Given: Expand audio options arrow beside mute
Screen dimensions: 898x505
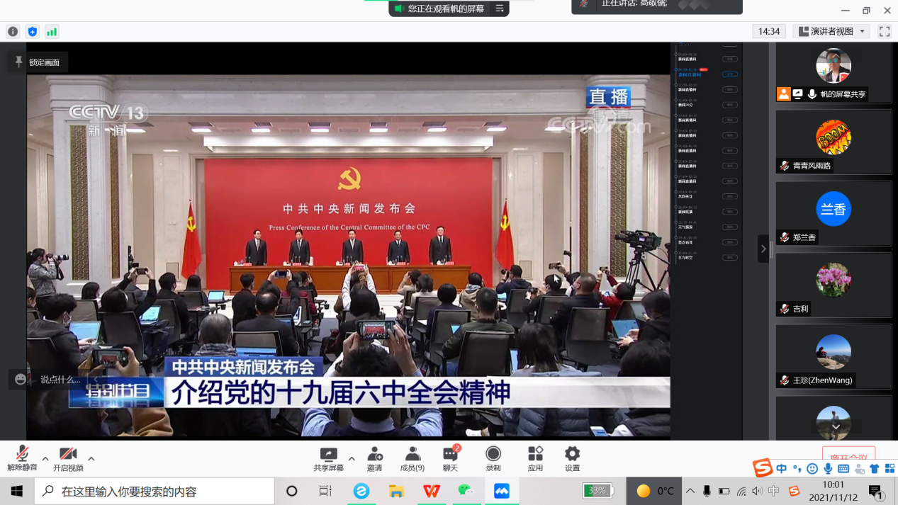Looking at the screenshot, I should tap(45, 458).
